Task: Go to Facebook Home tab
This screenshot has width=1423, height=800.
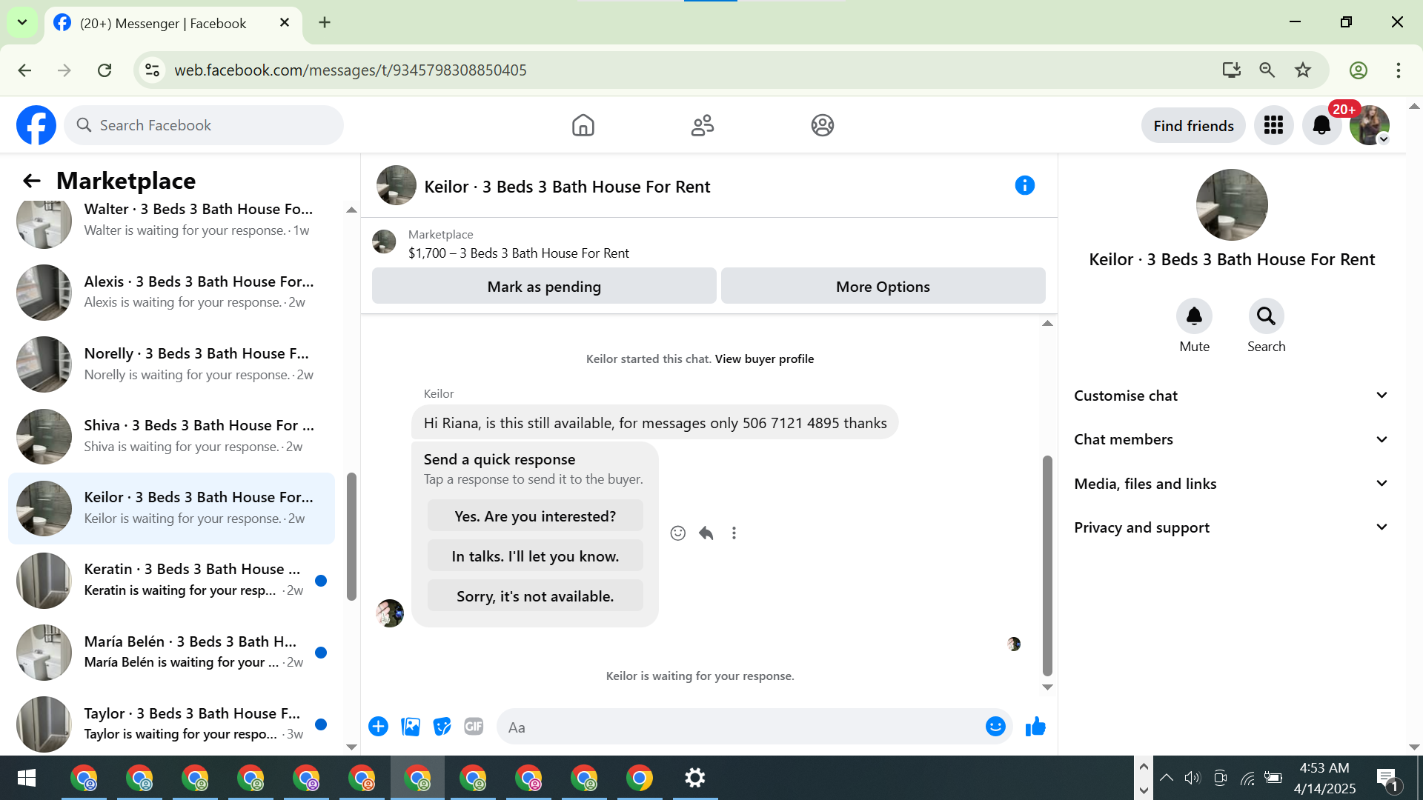Action: (x=583, y=125)
